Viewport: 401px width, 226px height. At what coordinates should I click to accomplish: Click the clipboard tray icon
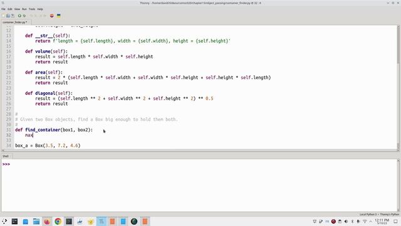click(x=340, y=222)
